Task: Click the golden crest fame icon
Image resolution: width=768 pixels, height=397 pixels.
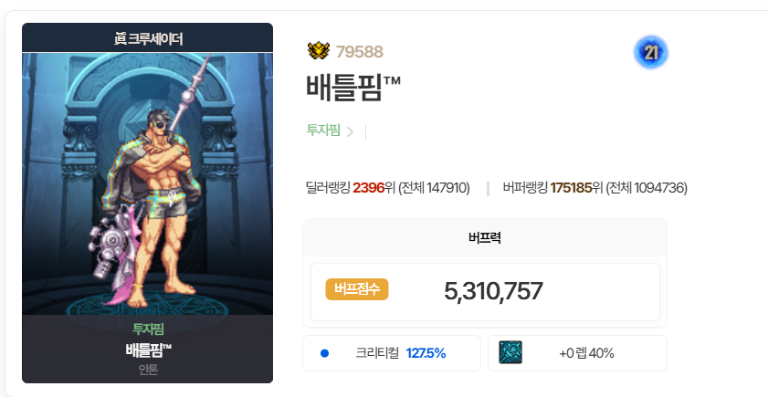Action: [319, 51]
